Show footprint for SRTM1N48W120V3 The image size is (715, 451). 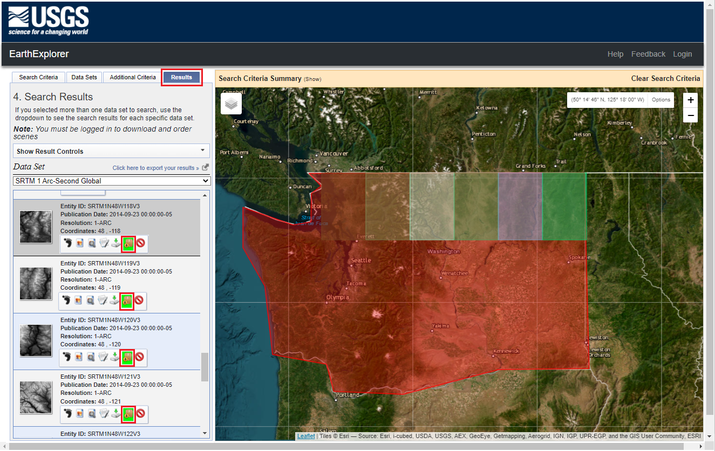[x=66, y=357]
